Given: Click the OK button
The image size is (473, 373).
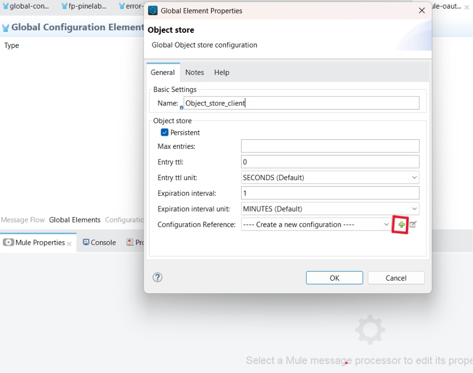Looking at the screenshot, I should pos(334,277).
